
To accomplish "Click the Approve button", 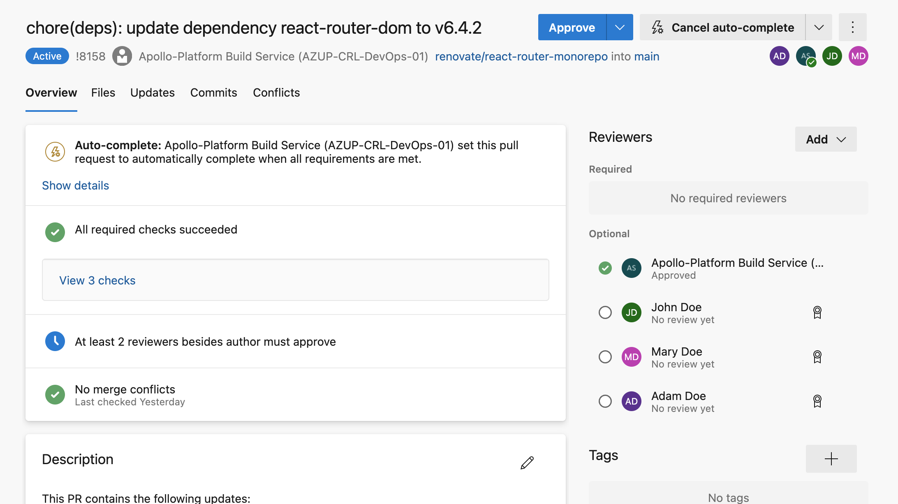I will [x=571, y=27].
